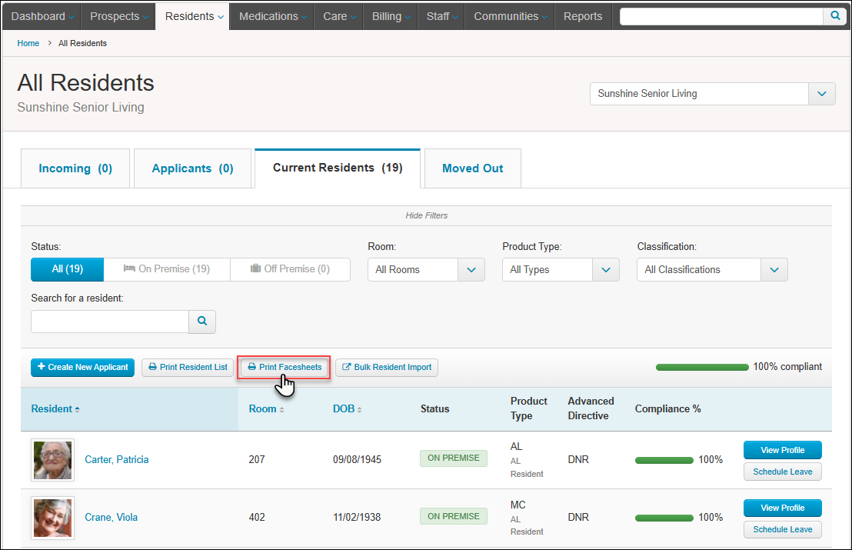Open the Care menu

click(339, 16)
